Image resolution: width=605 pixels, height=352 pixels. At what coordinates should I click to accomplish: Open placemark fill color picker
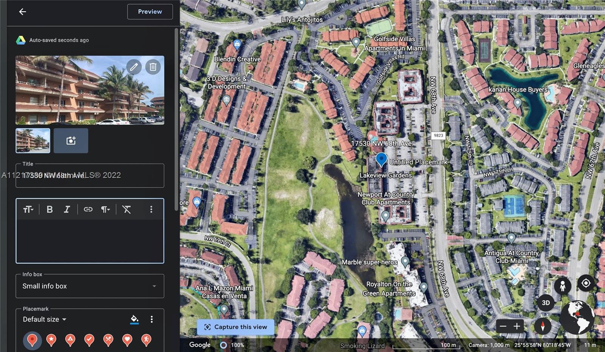(x=134, y=320)
